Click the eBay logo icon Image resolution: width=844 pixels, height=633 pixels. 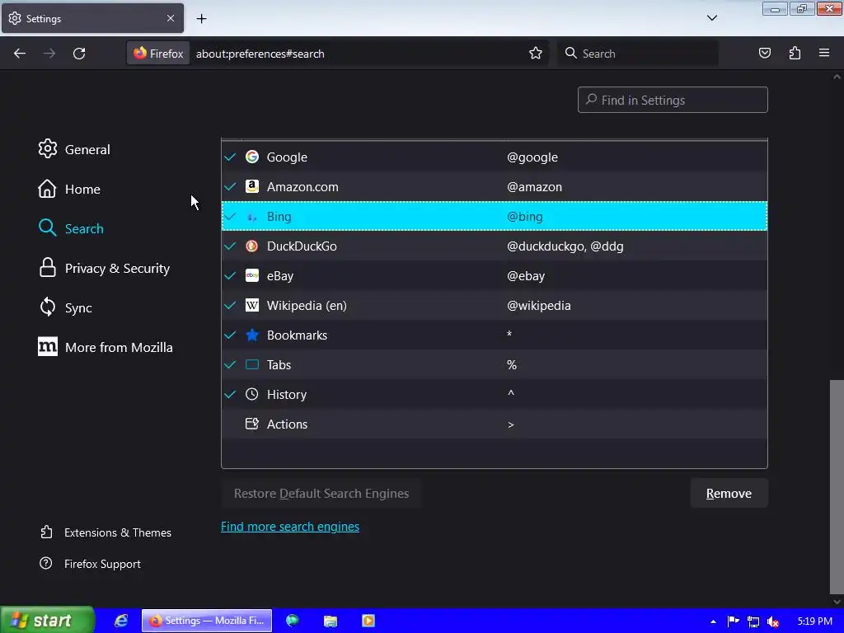(252, 275)
